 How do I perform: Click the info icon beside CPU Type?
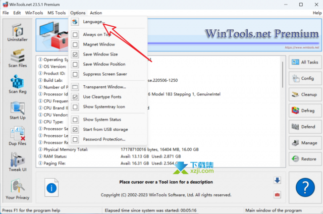(40, 122)
